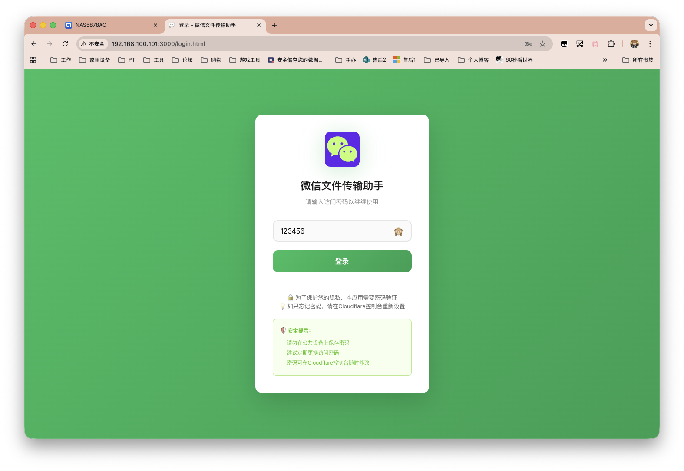Viewport: 684px width, 471px height.
Task: Open the screenshot scissors extension icon
Action: pos(580,44)
